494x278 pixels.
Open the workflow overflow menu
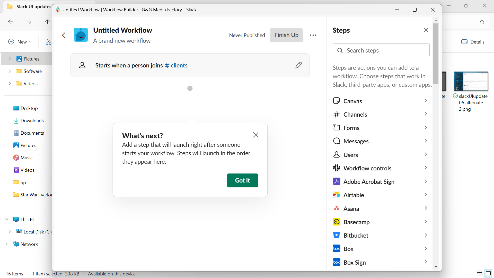point(313,35)
